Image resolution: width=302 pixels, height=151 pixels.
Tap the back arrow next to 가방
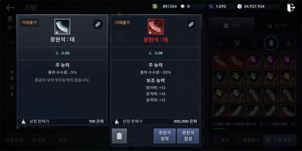[10, 8]
